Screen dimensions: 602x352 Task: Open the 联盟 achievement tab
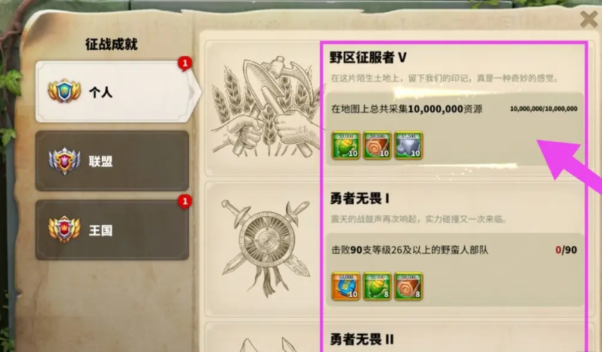pos(112,161)
